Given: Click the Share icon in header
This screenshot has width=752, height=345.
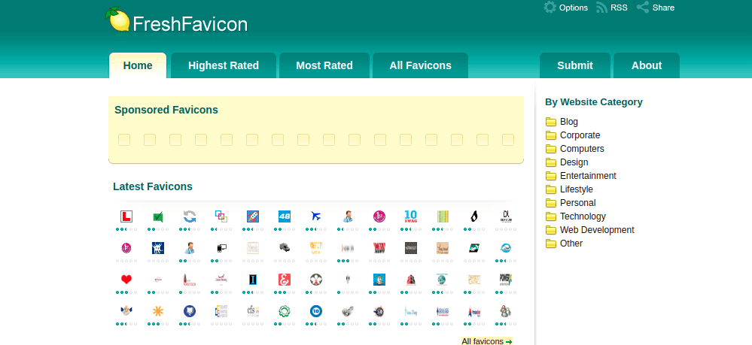Looking at the screenshot, I should coord(643,8).
